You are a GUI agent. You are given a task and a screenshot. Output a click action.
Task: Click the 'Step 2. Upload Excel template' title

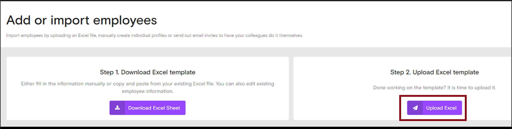coord(434,72)
